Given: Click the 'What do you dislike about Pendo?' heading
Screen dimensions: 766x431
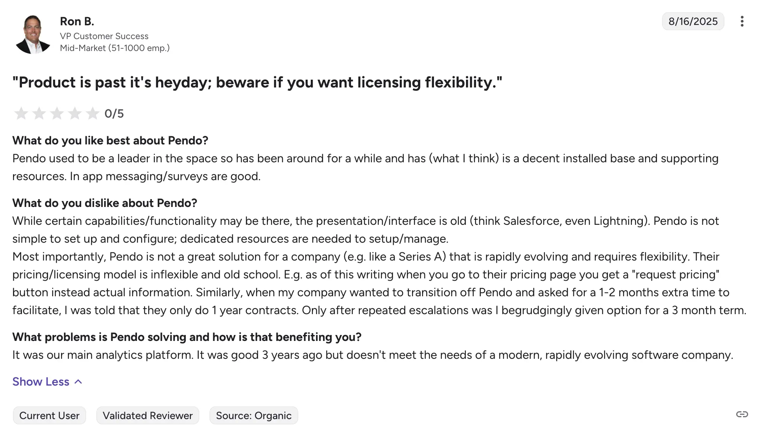Looking at the screenshot, I should click(105, 203).
